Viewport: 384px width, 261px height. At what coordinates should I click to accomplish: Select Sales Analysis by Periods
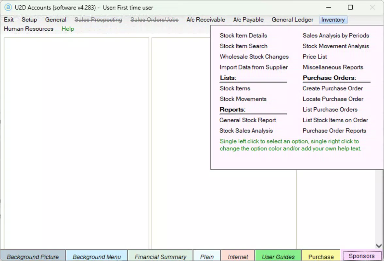tap(336, 36)
